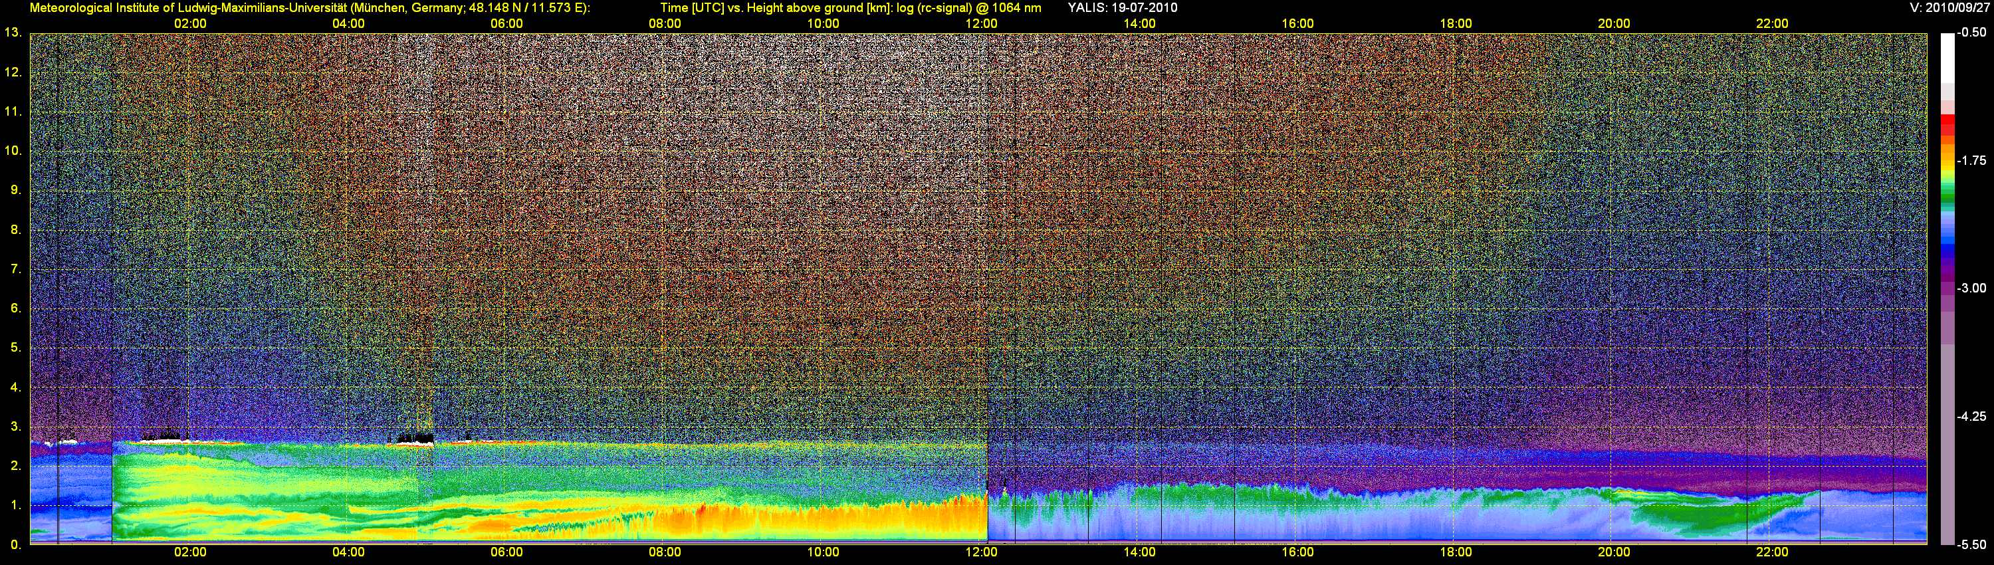The height and width of the screenshot is (565, 1994).
Task: Click the 13. km height axis label
Action: [13, 33]
